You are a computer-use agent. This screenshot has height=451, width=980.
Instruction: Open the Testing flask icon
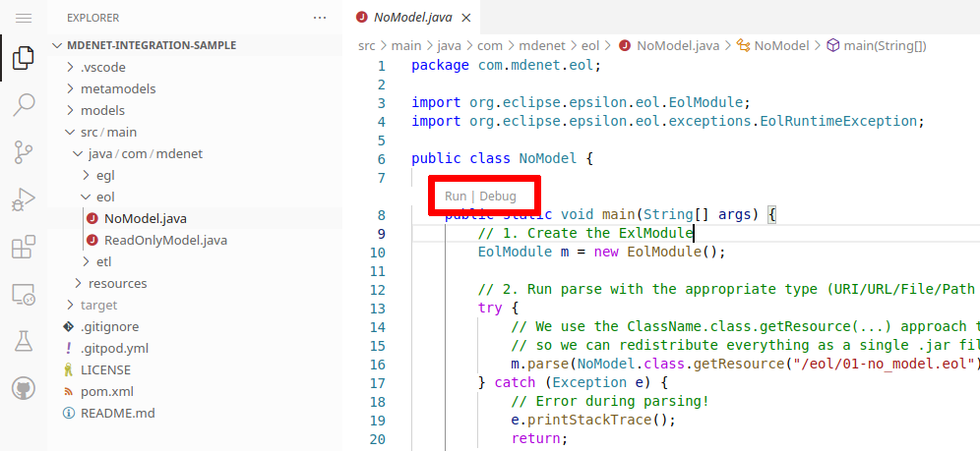(x=24, y=341)
